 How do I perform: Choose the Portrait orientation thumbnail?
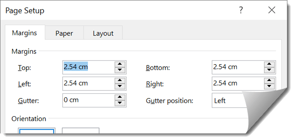pos(36,131)
